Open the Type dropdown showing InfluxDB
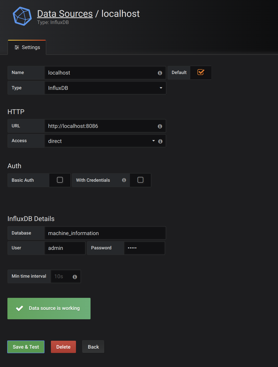The width and height of the screenshot is (278, 367). (105, 88)
